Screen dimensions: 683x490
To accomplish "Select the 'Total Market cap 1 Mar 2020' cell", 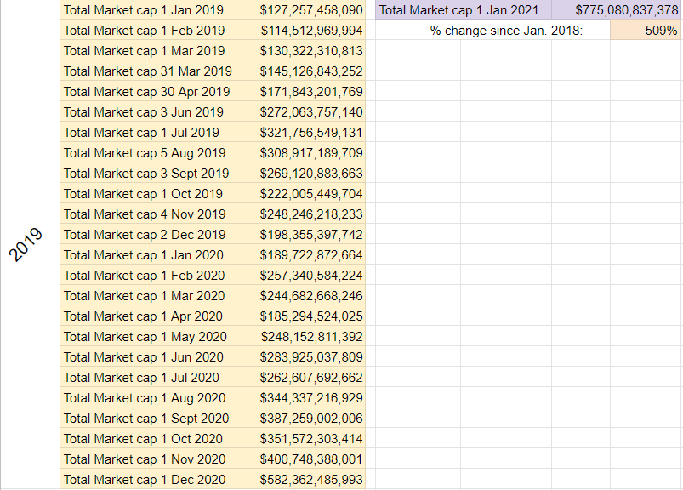I will pyautogui.click(x=148, y=296).
